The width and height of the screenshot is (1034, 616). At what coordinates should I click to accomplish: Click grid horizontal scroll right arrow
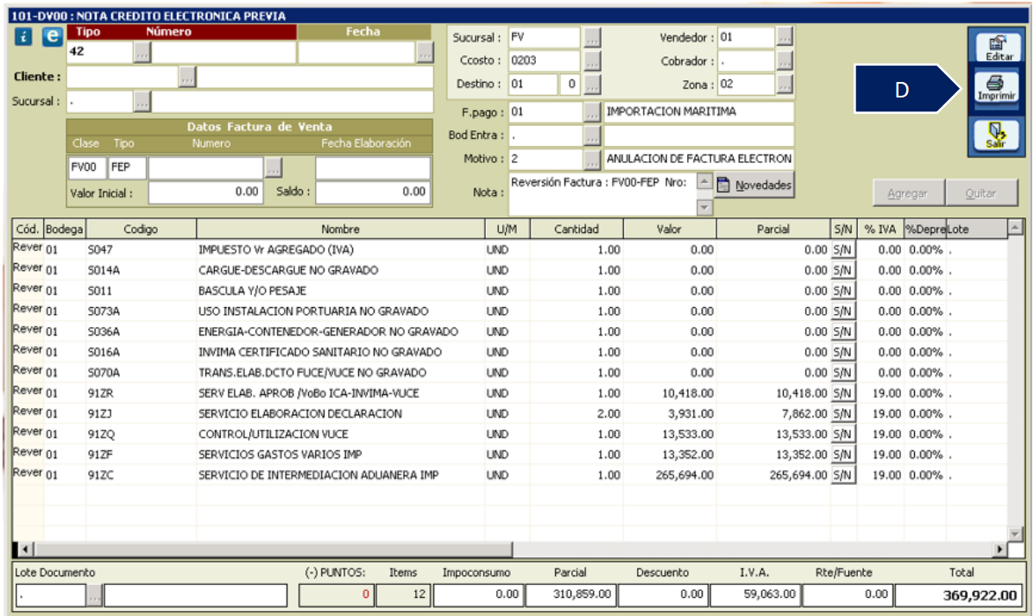1000,549
